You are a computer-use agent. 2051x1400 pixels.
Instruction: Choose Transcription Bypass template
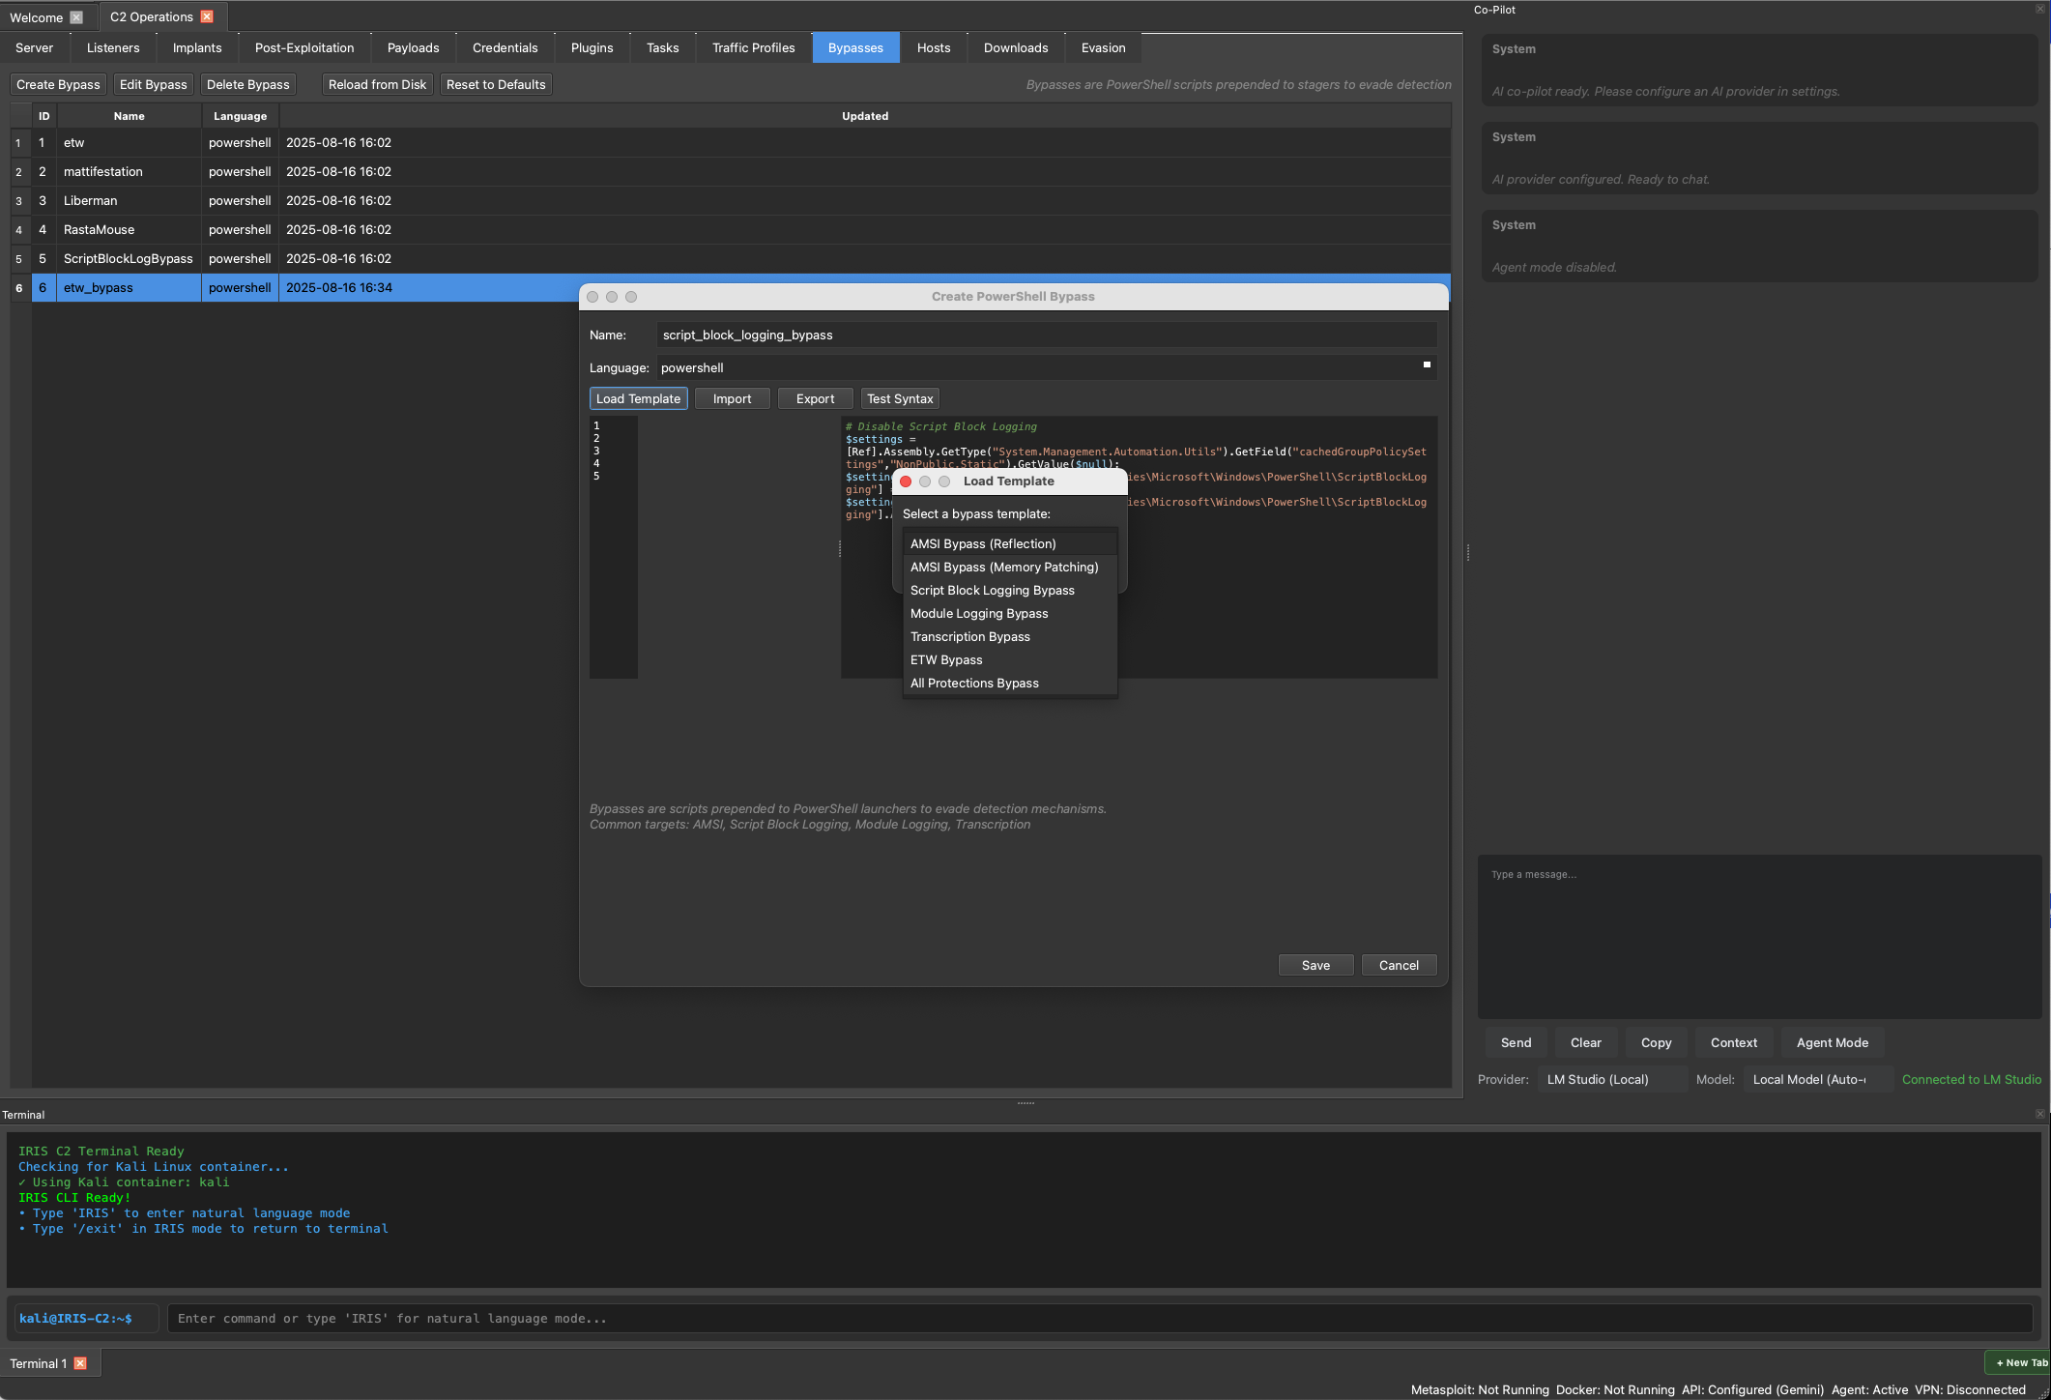point(1010,636)
